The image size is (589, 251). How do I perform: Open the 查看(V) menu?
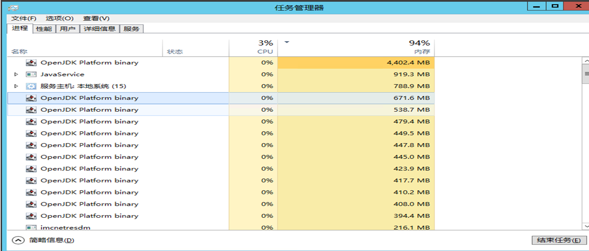point(96,18)
